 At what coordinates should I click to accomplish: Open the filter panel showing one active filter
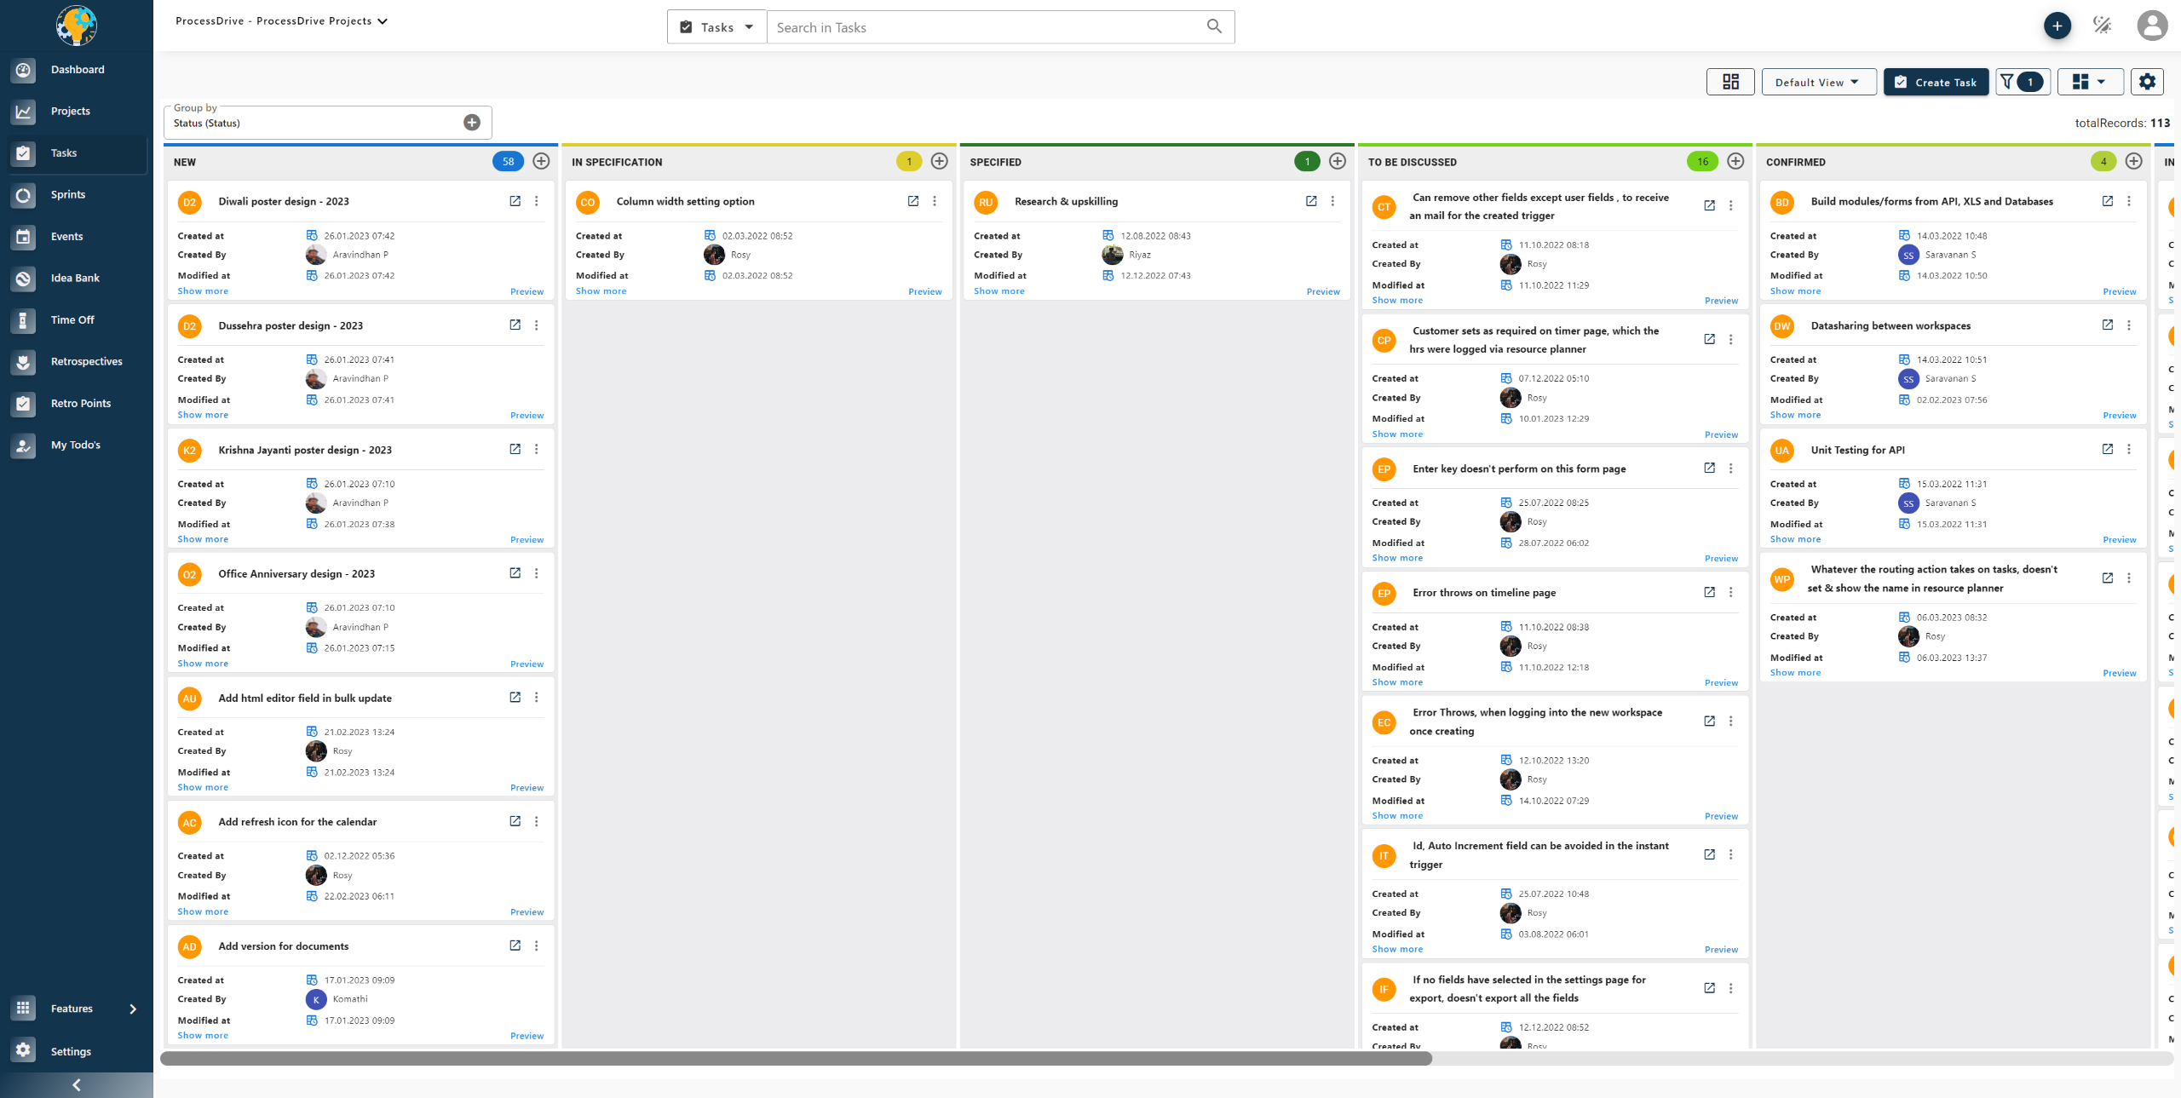coord(2023,82)
